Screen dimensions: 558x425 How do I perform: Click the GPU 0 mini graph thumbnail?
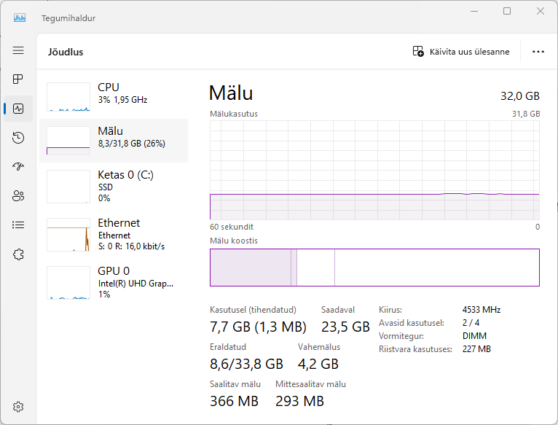(x=68, y=283)
